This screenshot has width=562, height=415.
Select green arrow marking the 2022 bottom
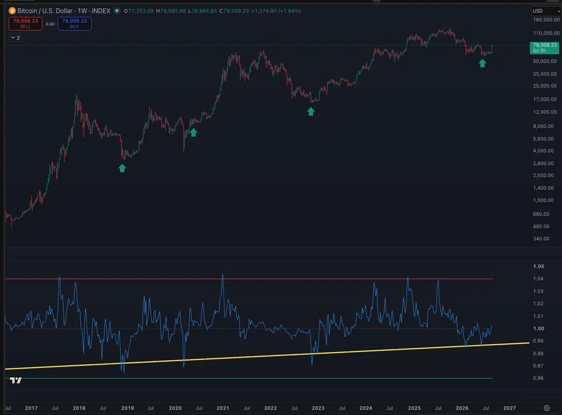(x=311, y=111)
